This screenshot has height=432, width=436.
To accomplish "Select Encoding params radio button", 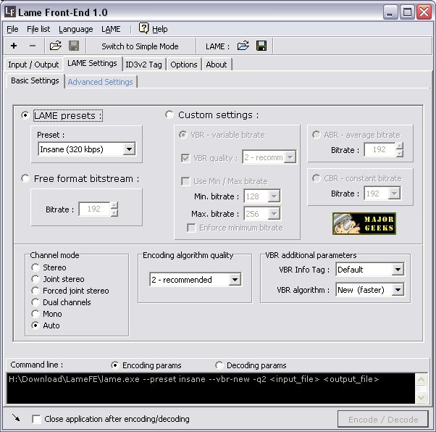I will tap(115, 365).
